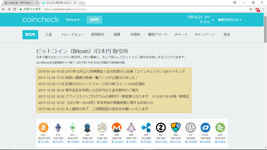267x150 pixels.
Task: Open the アフィリエイトプログラム規約変更 news
Action: [114, 96]
